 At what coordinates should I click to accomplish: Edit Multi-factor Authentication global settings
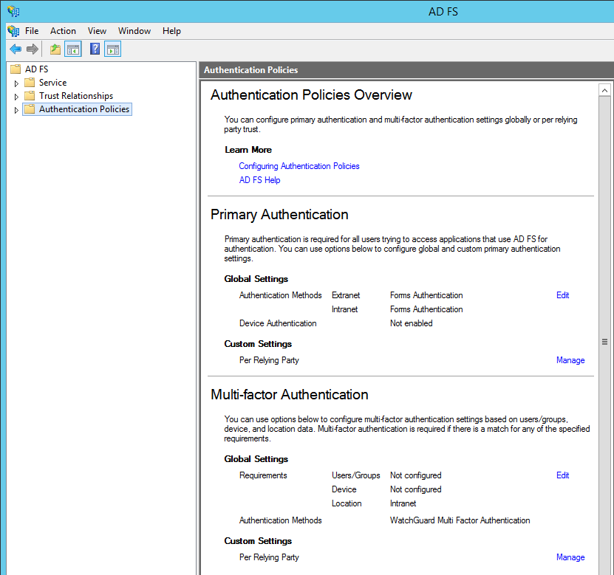(562, 475)
